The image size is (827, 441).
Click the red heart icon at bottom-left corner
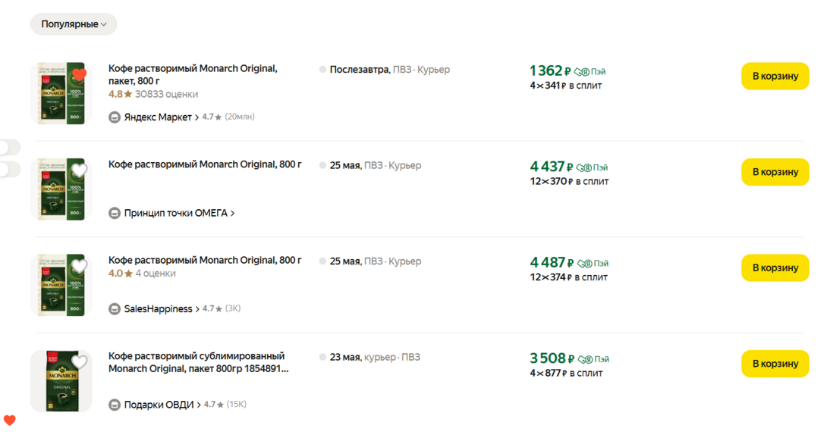click(9, 421)
